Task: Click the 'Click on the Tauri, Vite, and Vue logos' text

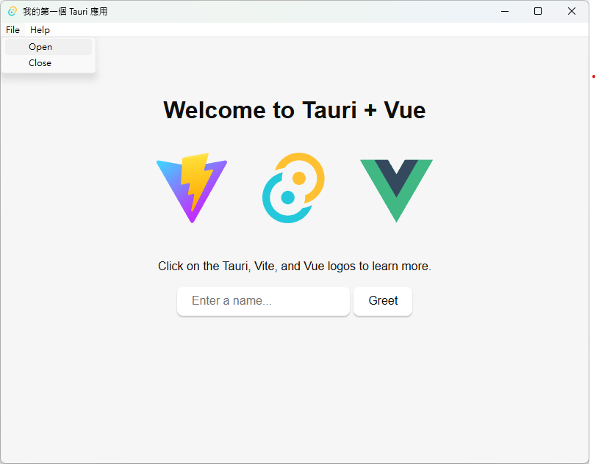Action: click(295, 267)
